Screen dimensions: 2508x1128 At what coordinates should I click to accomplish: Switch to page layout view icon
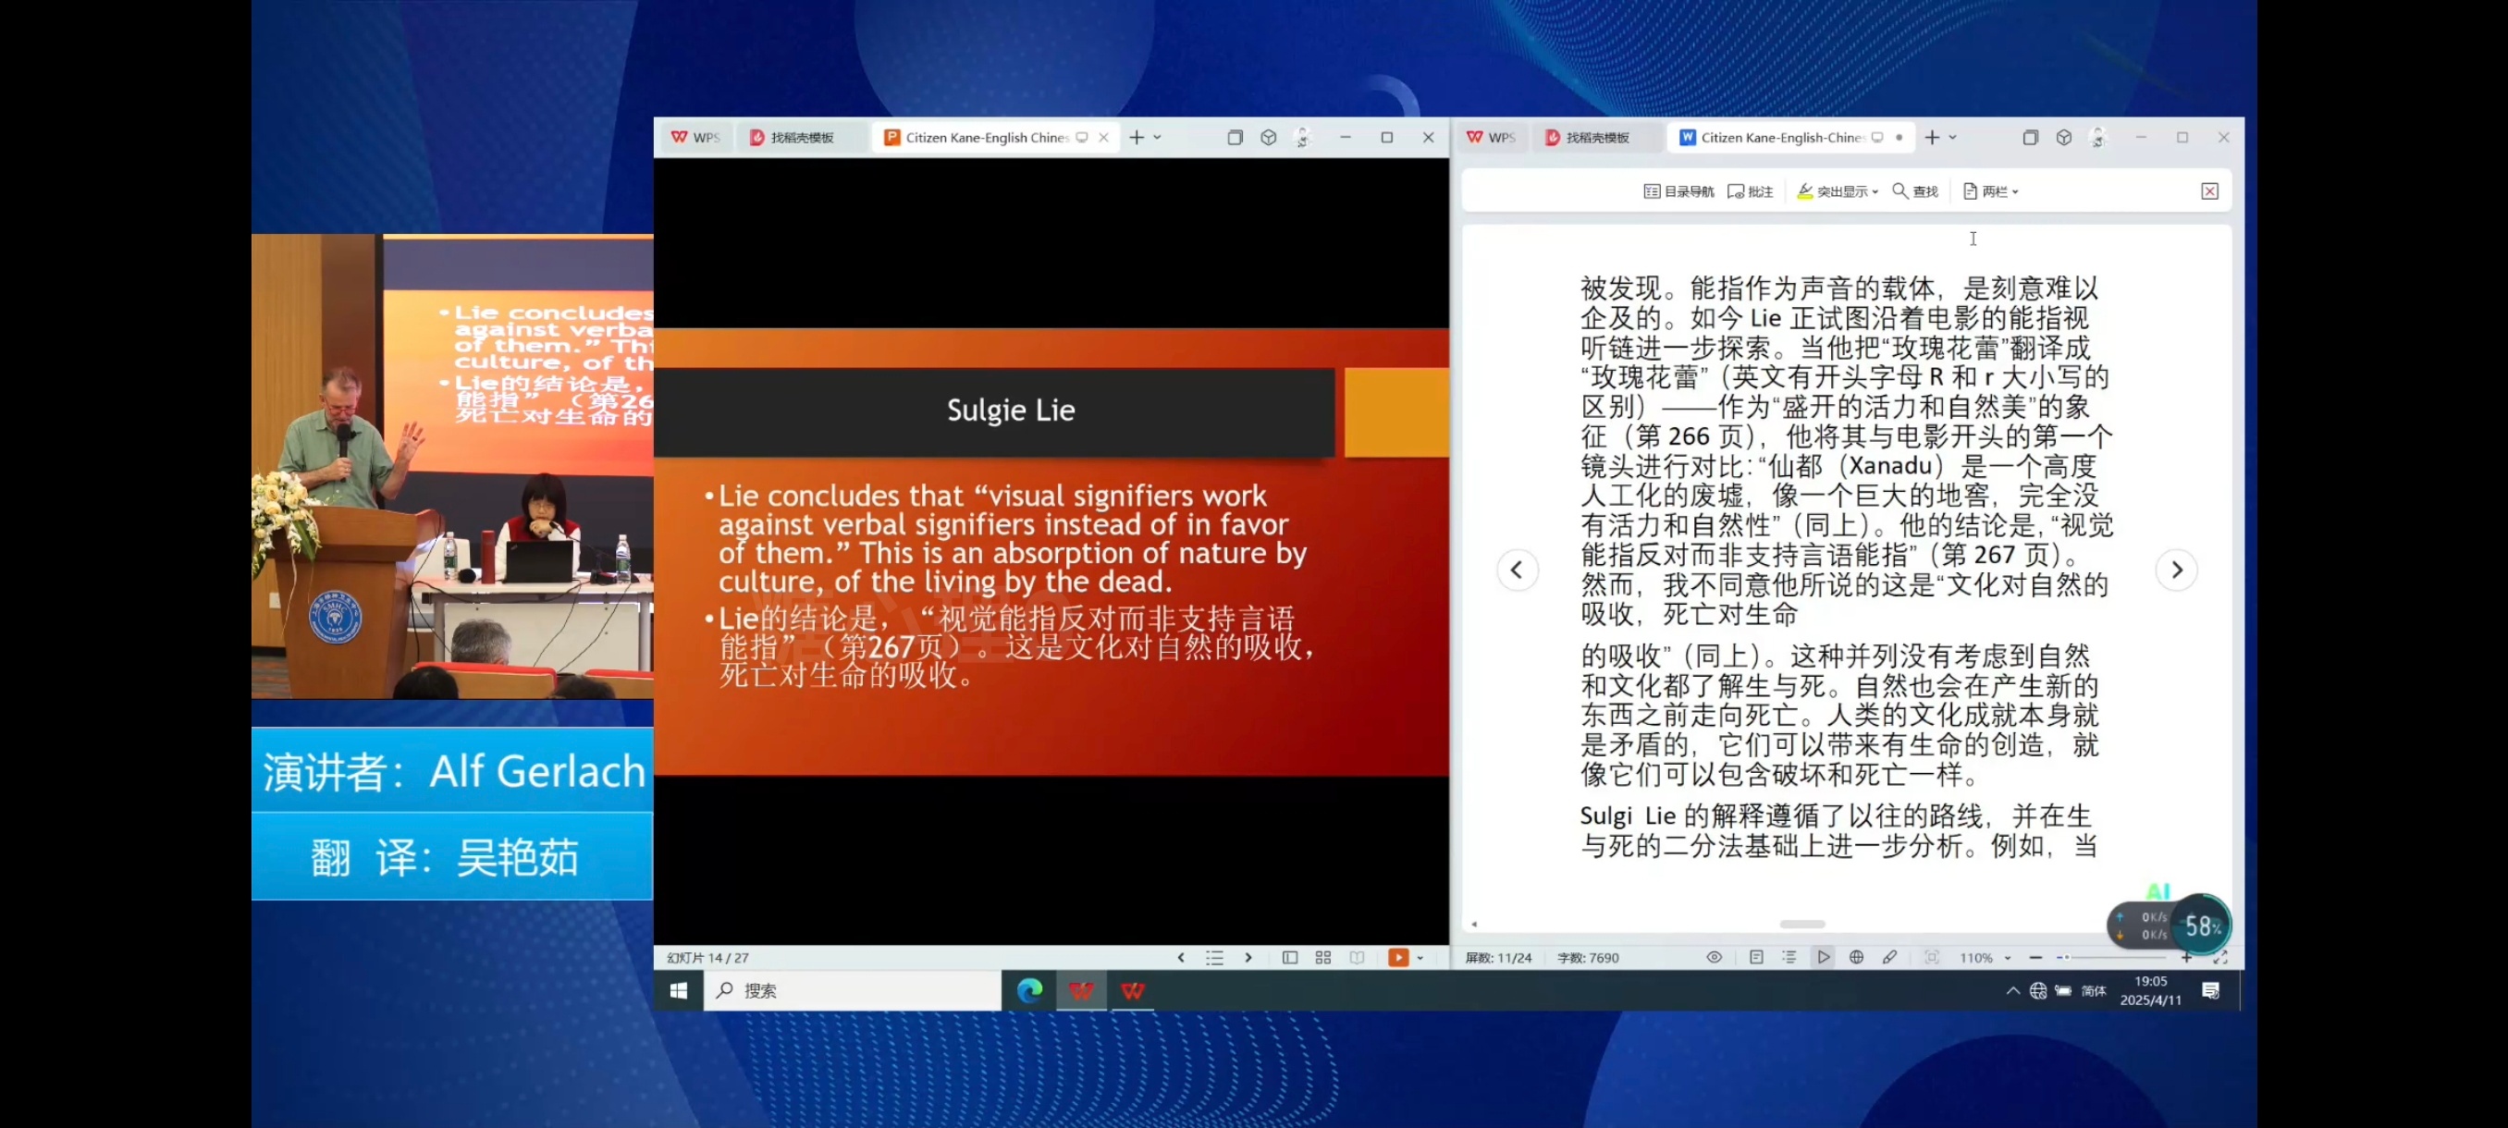coord(1755,958)
